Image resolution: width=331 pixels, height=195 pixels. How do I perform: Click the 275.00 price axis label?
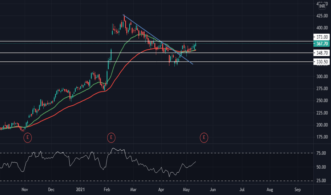pyautogui.click(x=322, y=89)
